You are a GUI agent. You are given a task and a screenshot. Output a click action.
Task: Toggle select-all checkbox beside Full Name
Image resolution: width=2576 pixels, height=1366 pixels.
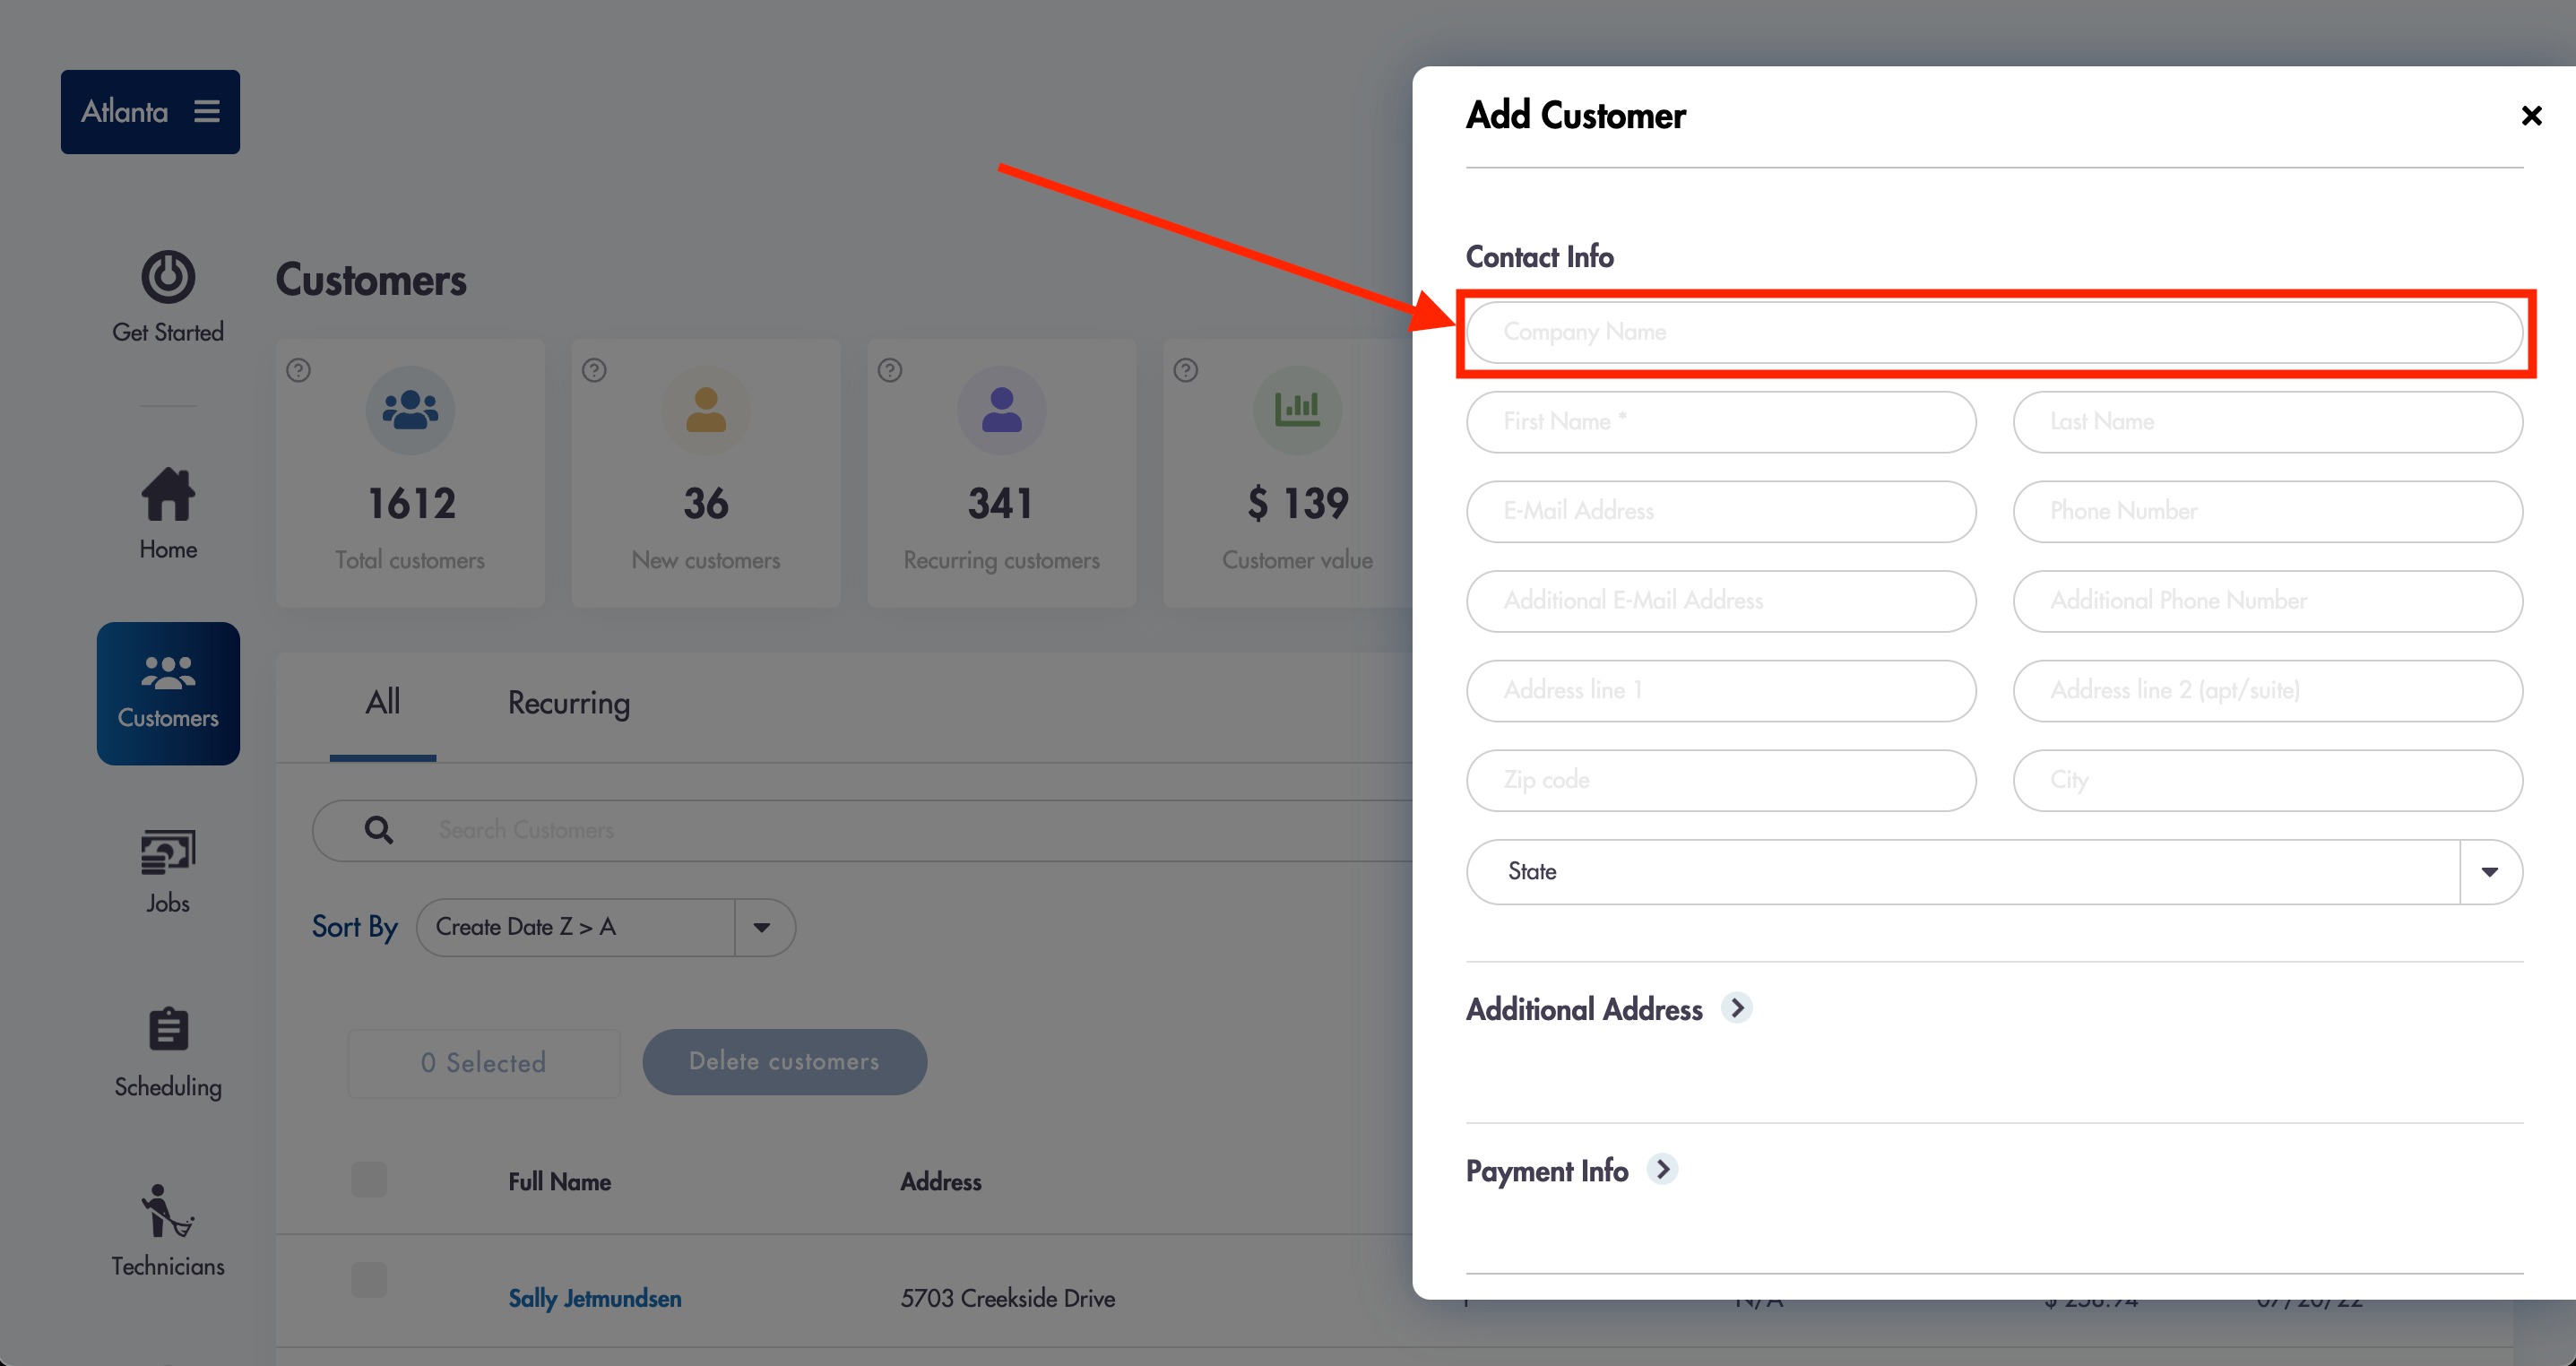369,1180
